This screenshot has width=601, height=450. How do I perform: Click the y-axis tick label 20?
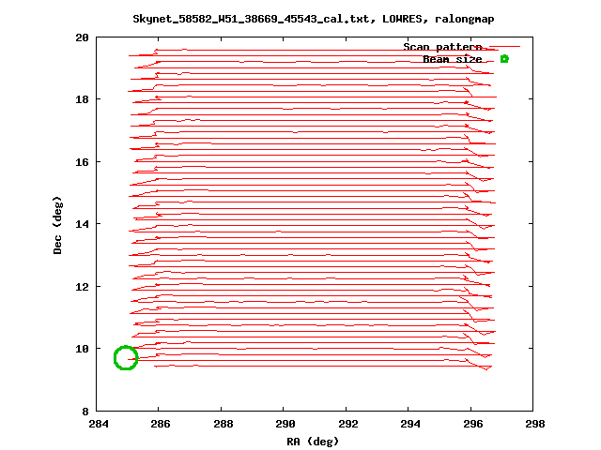(82, 37)
